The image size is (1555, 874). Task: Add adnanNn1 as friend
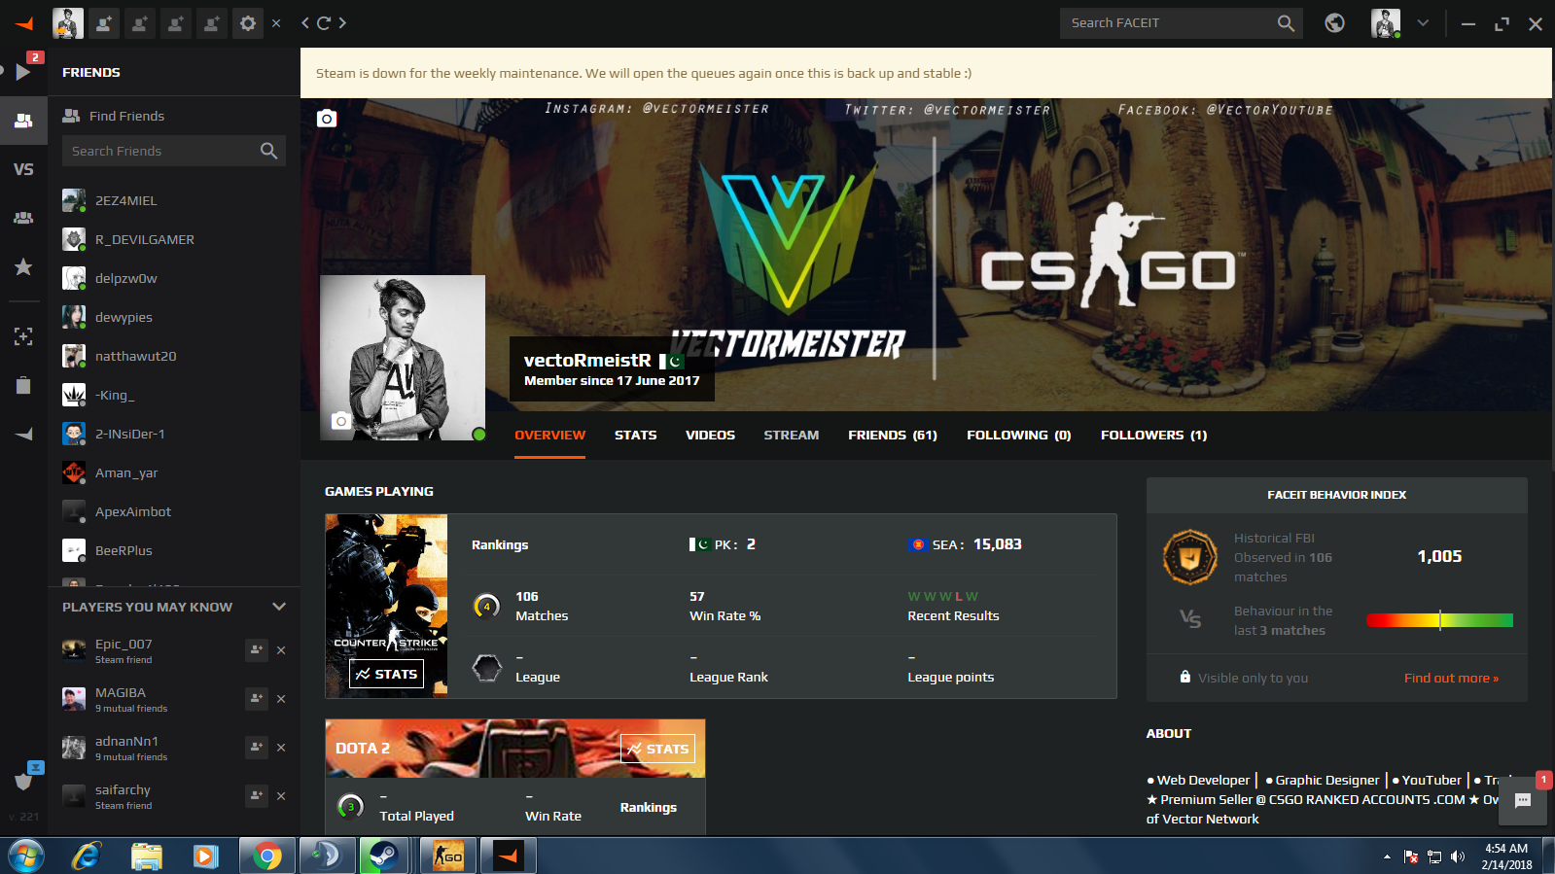point(256,748)
